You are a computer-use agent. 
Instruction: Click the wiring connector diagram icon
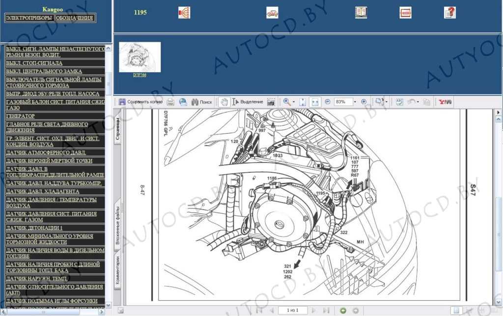tap(184, 12)
